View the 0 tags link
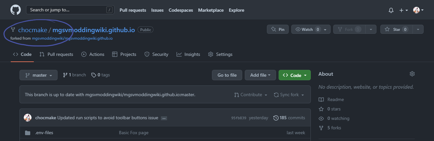This screenshot has height=141, width=434. [x=100, y=75]
